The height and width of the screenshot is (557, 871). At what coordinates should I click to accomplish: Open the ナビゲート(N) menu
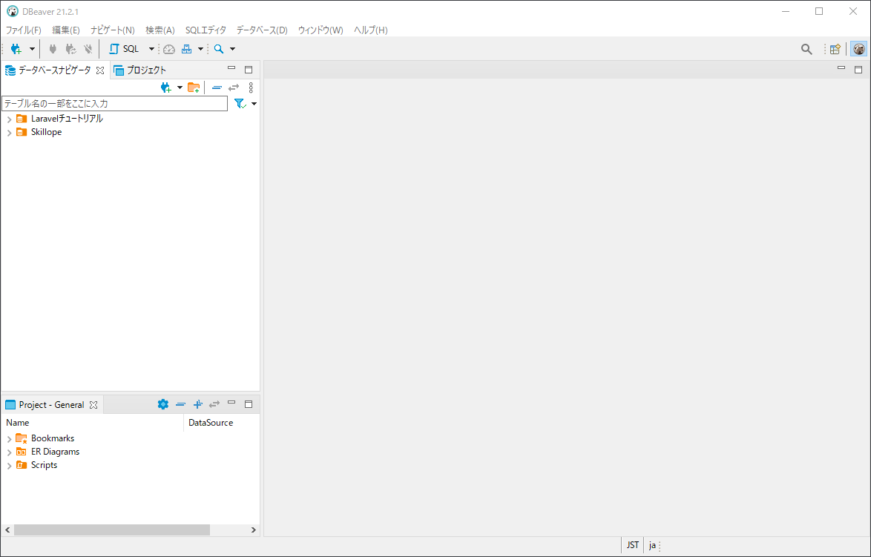pyautogui.click(x=113, y=30)
